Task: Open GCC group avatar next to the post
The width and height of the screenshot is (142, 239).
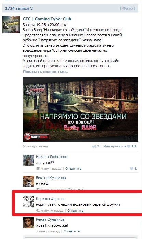Action: (x=11, y=25)
